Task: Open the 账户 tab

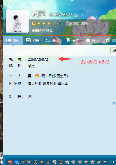Action: point(92,41)
